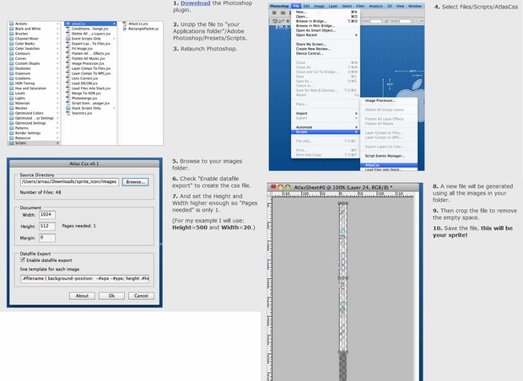523x381 pixels.
Task: Open the Filter menu in Photoshop
Action: 360,7
